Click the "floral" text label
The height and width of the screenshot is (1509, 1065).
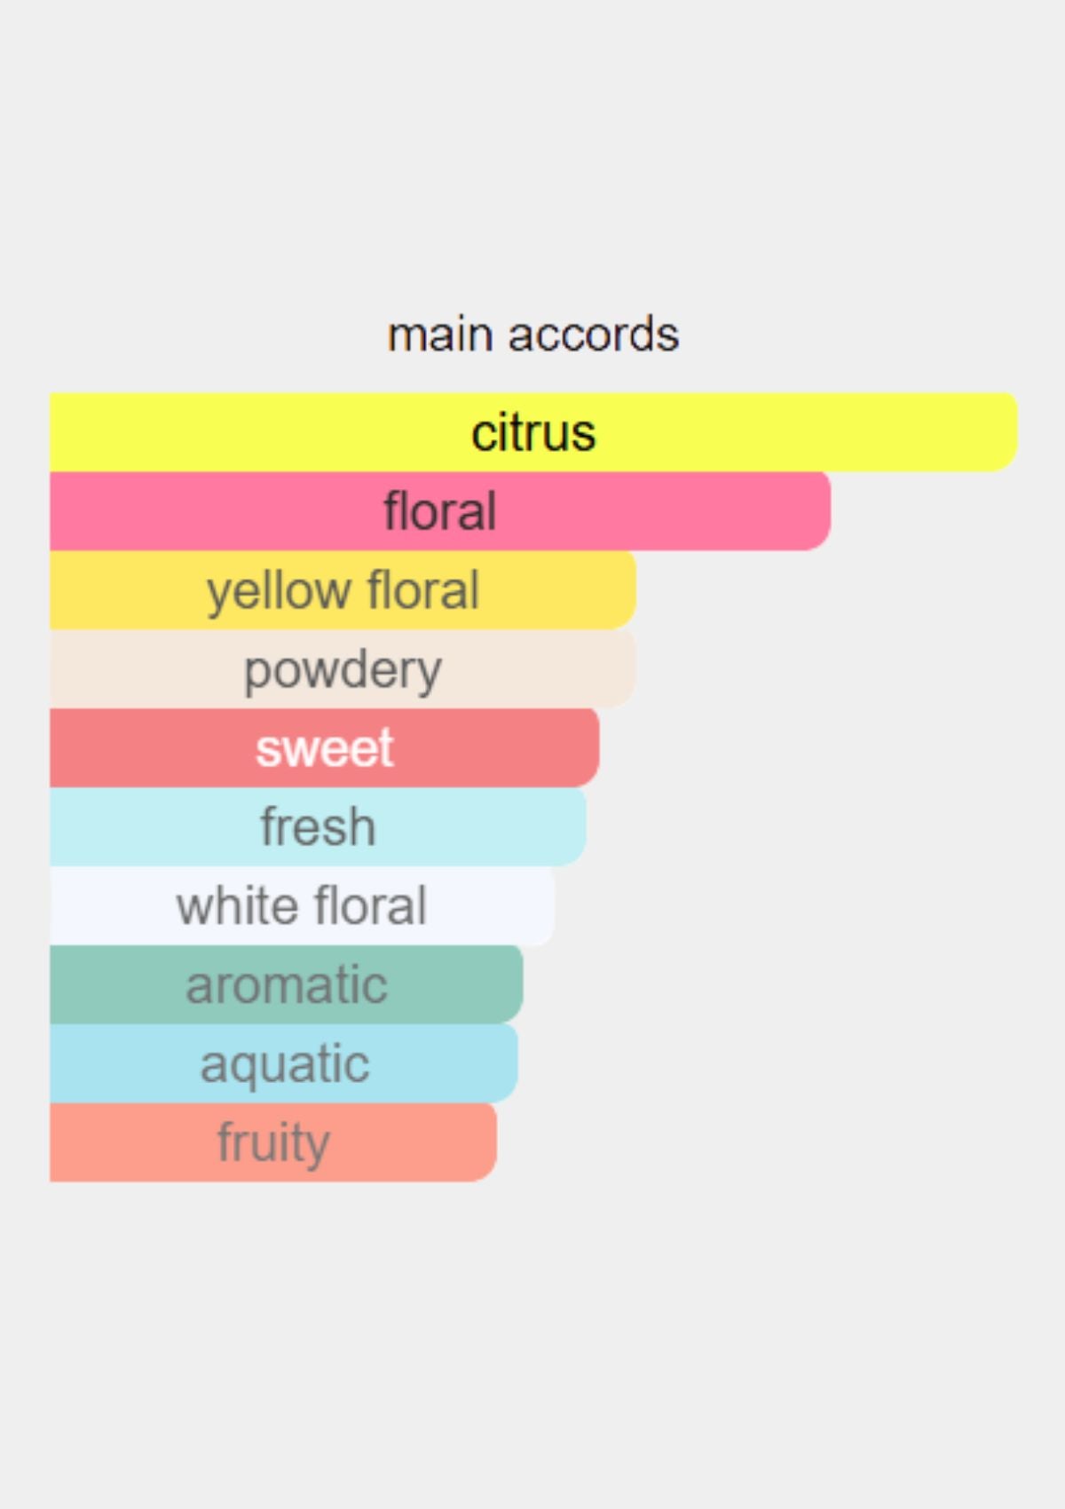pos(440,511)
